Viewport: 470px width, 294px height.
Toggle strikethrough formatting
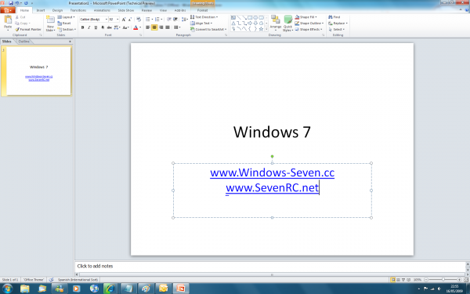coord(110,27)
